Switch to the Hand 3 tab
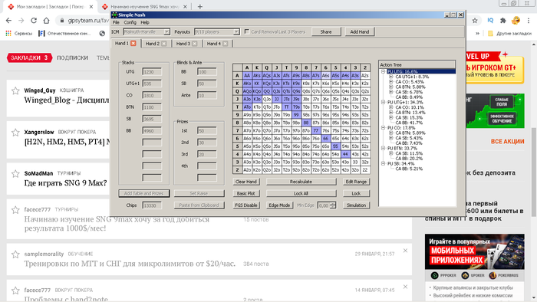 (x=183, y=44)
